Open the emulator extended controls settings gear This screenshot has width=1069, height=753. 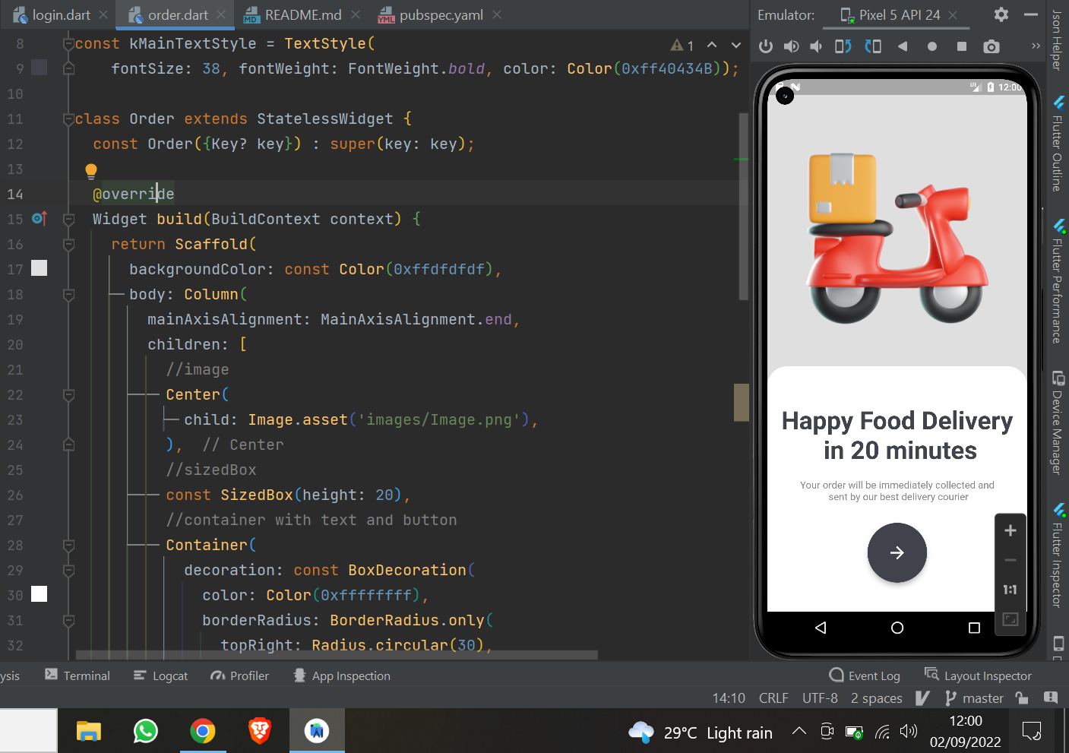click(x=1001, y=14)
